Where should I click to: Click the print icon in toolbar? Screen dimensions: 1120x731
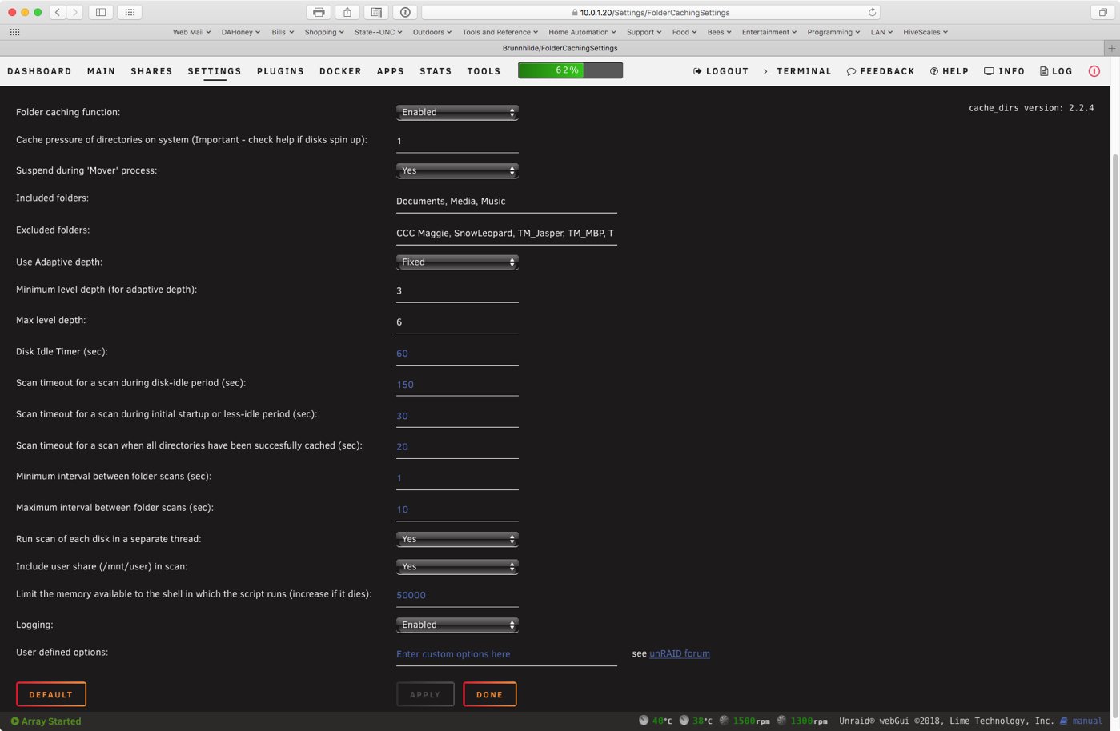pyautogui.click(x=319, y=12)
